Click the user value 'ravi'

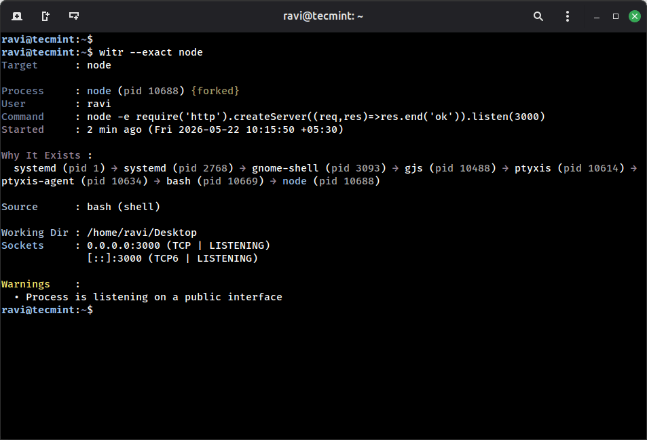coord(98,104)
